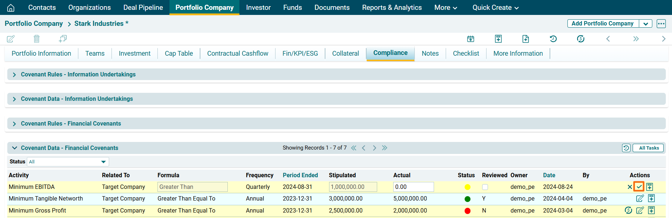Image resolution: width=672 pixels, height=218 pixels.
Task: Edit the Minimum Tangible Networth row
Action: coord(640,198)
